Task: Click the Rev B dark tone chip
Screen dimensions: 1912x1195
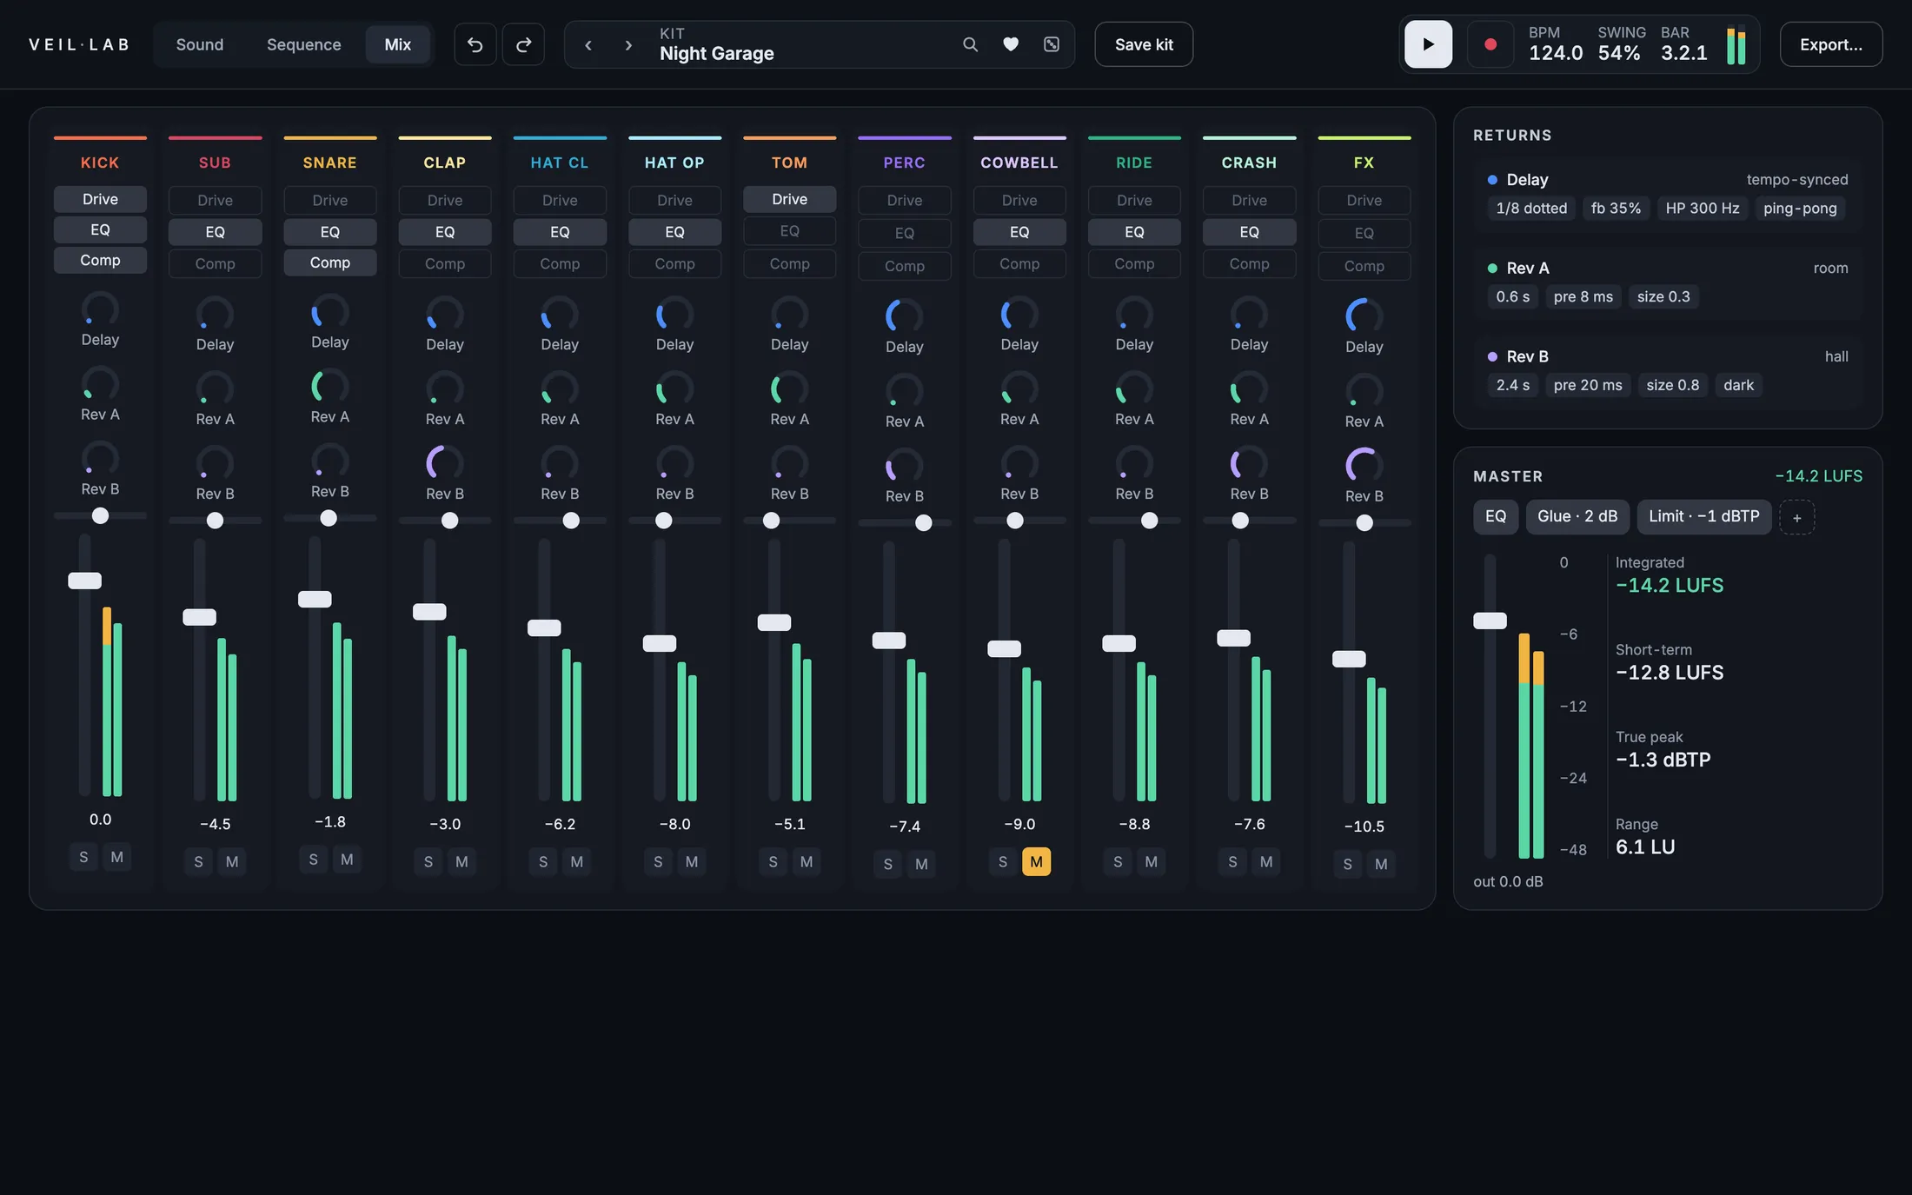Action: (x=1738, y=385)
